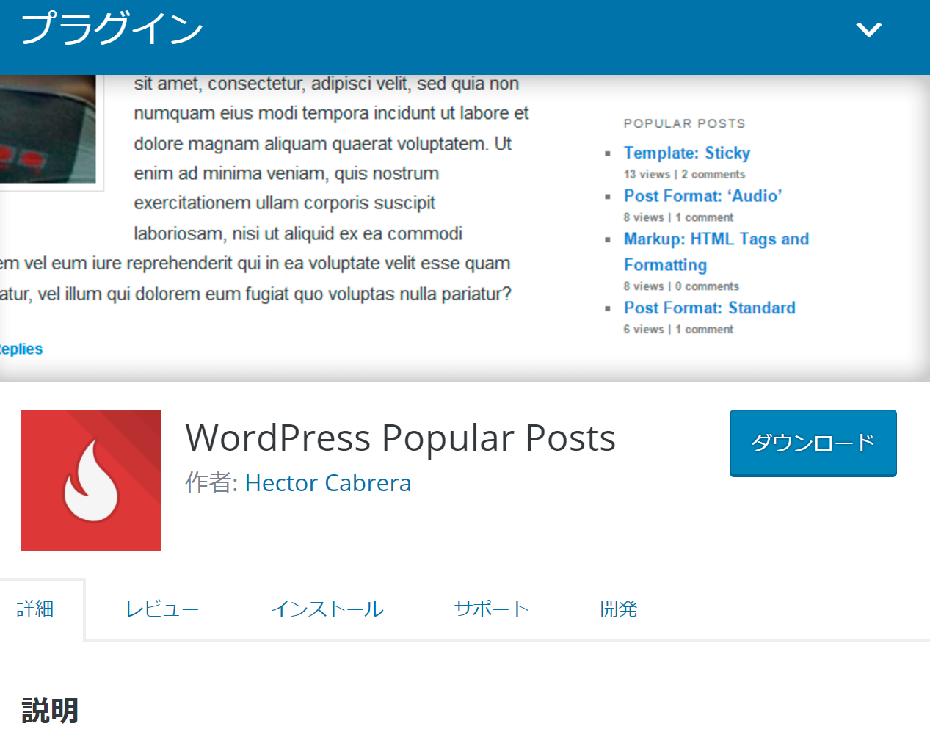Switch to the レビュー tab
Image resolution: width=930 pixels, height=740 pixels.
[x=162, y=609]
